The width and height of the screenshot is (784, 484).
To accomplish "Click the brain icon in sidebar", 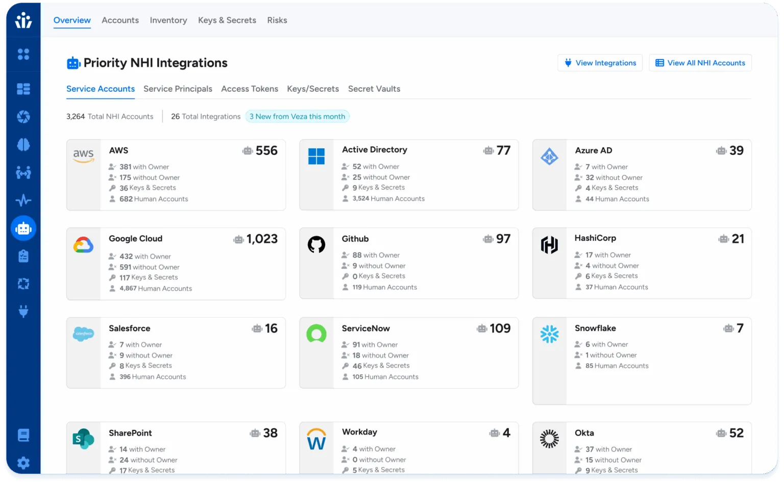I will pos(23,145).
